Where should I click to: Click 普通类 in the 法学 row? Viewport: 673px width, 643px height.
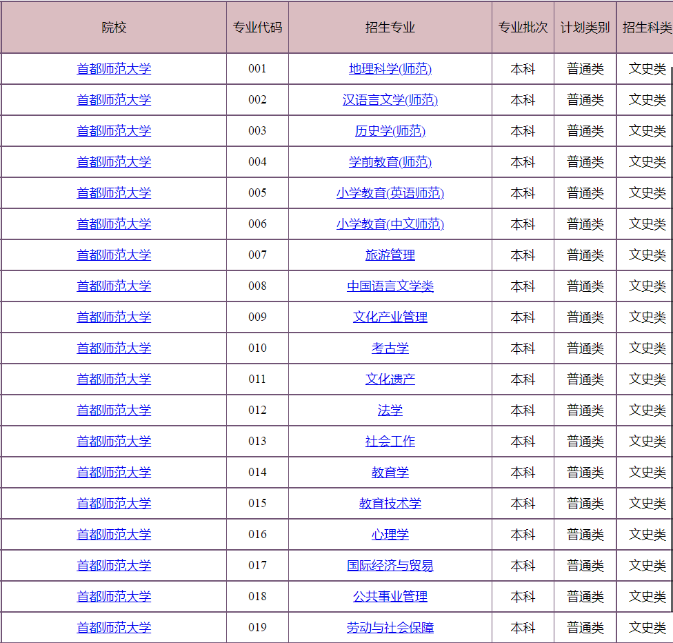585,410
